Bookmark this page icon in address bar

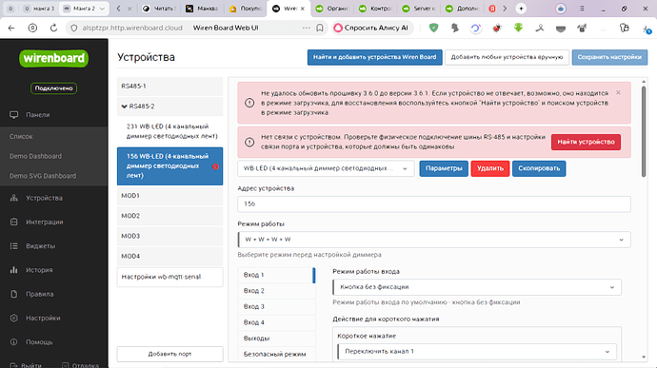[x=320, y=28]
